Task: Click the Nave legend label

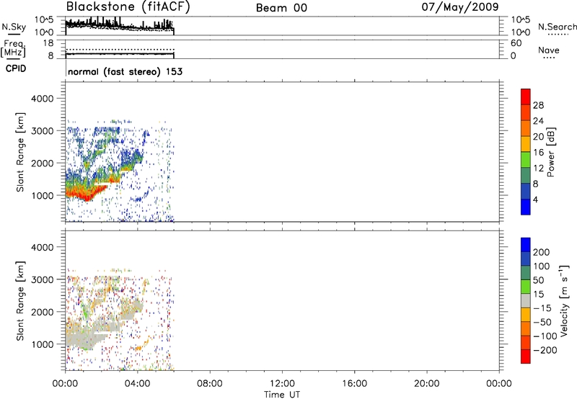Action: pos(549,50)
